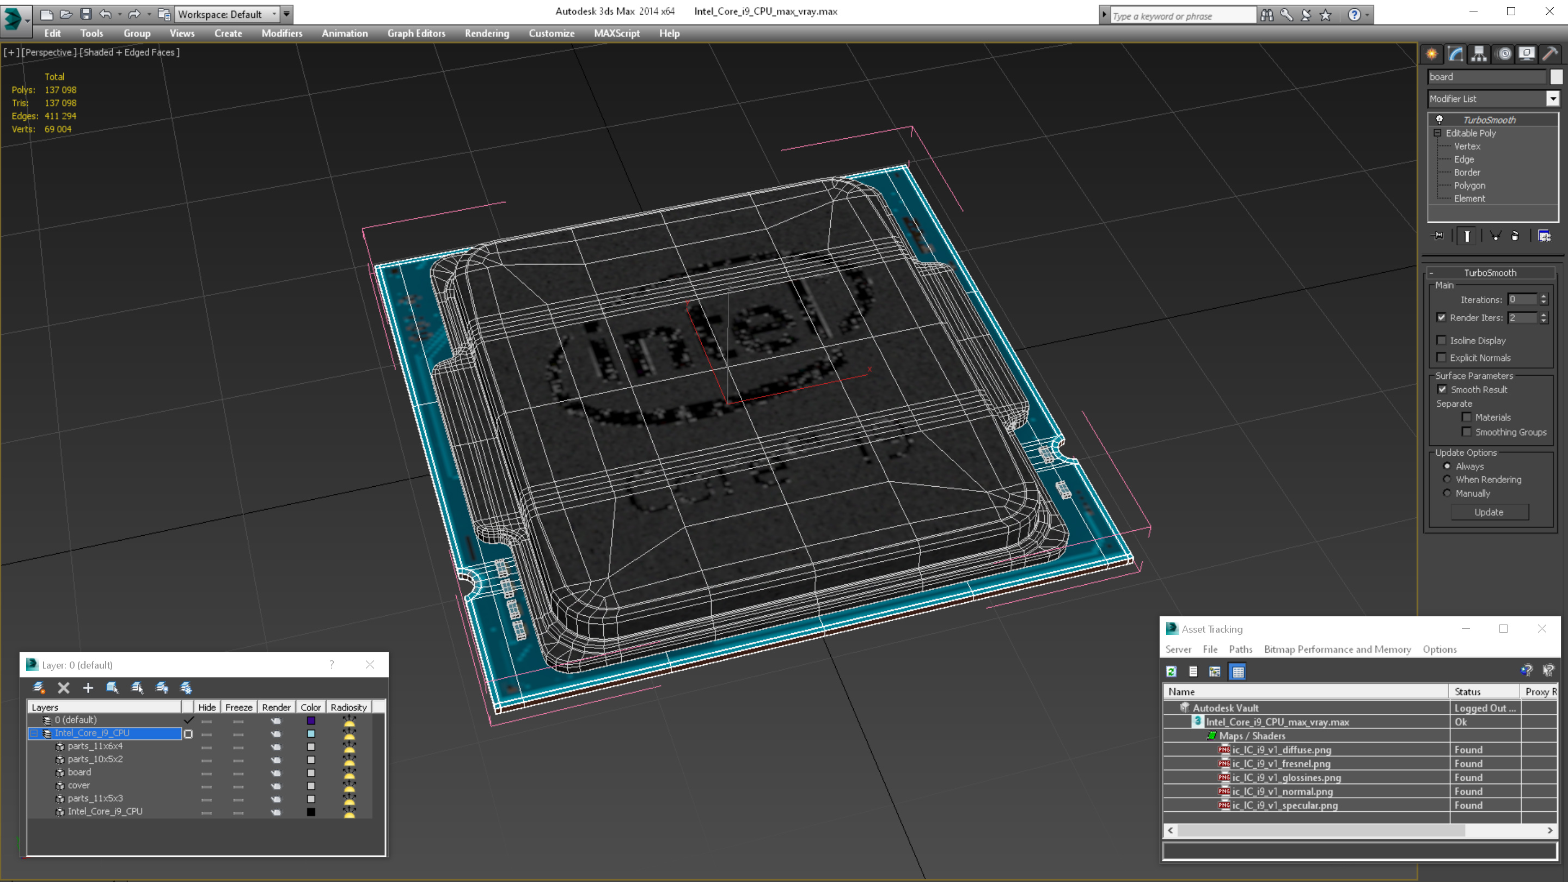Open the Workspace Default dropdown
This screenshot has height=882, width=1568.
(274, 14)
